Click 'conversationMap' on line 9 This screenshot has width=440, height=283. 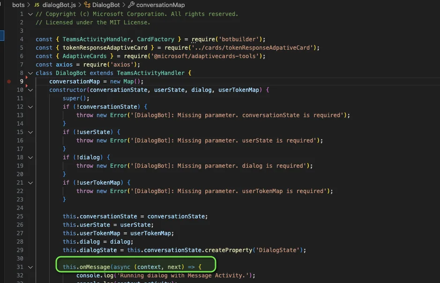click(x=75, y=82)
